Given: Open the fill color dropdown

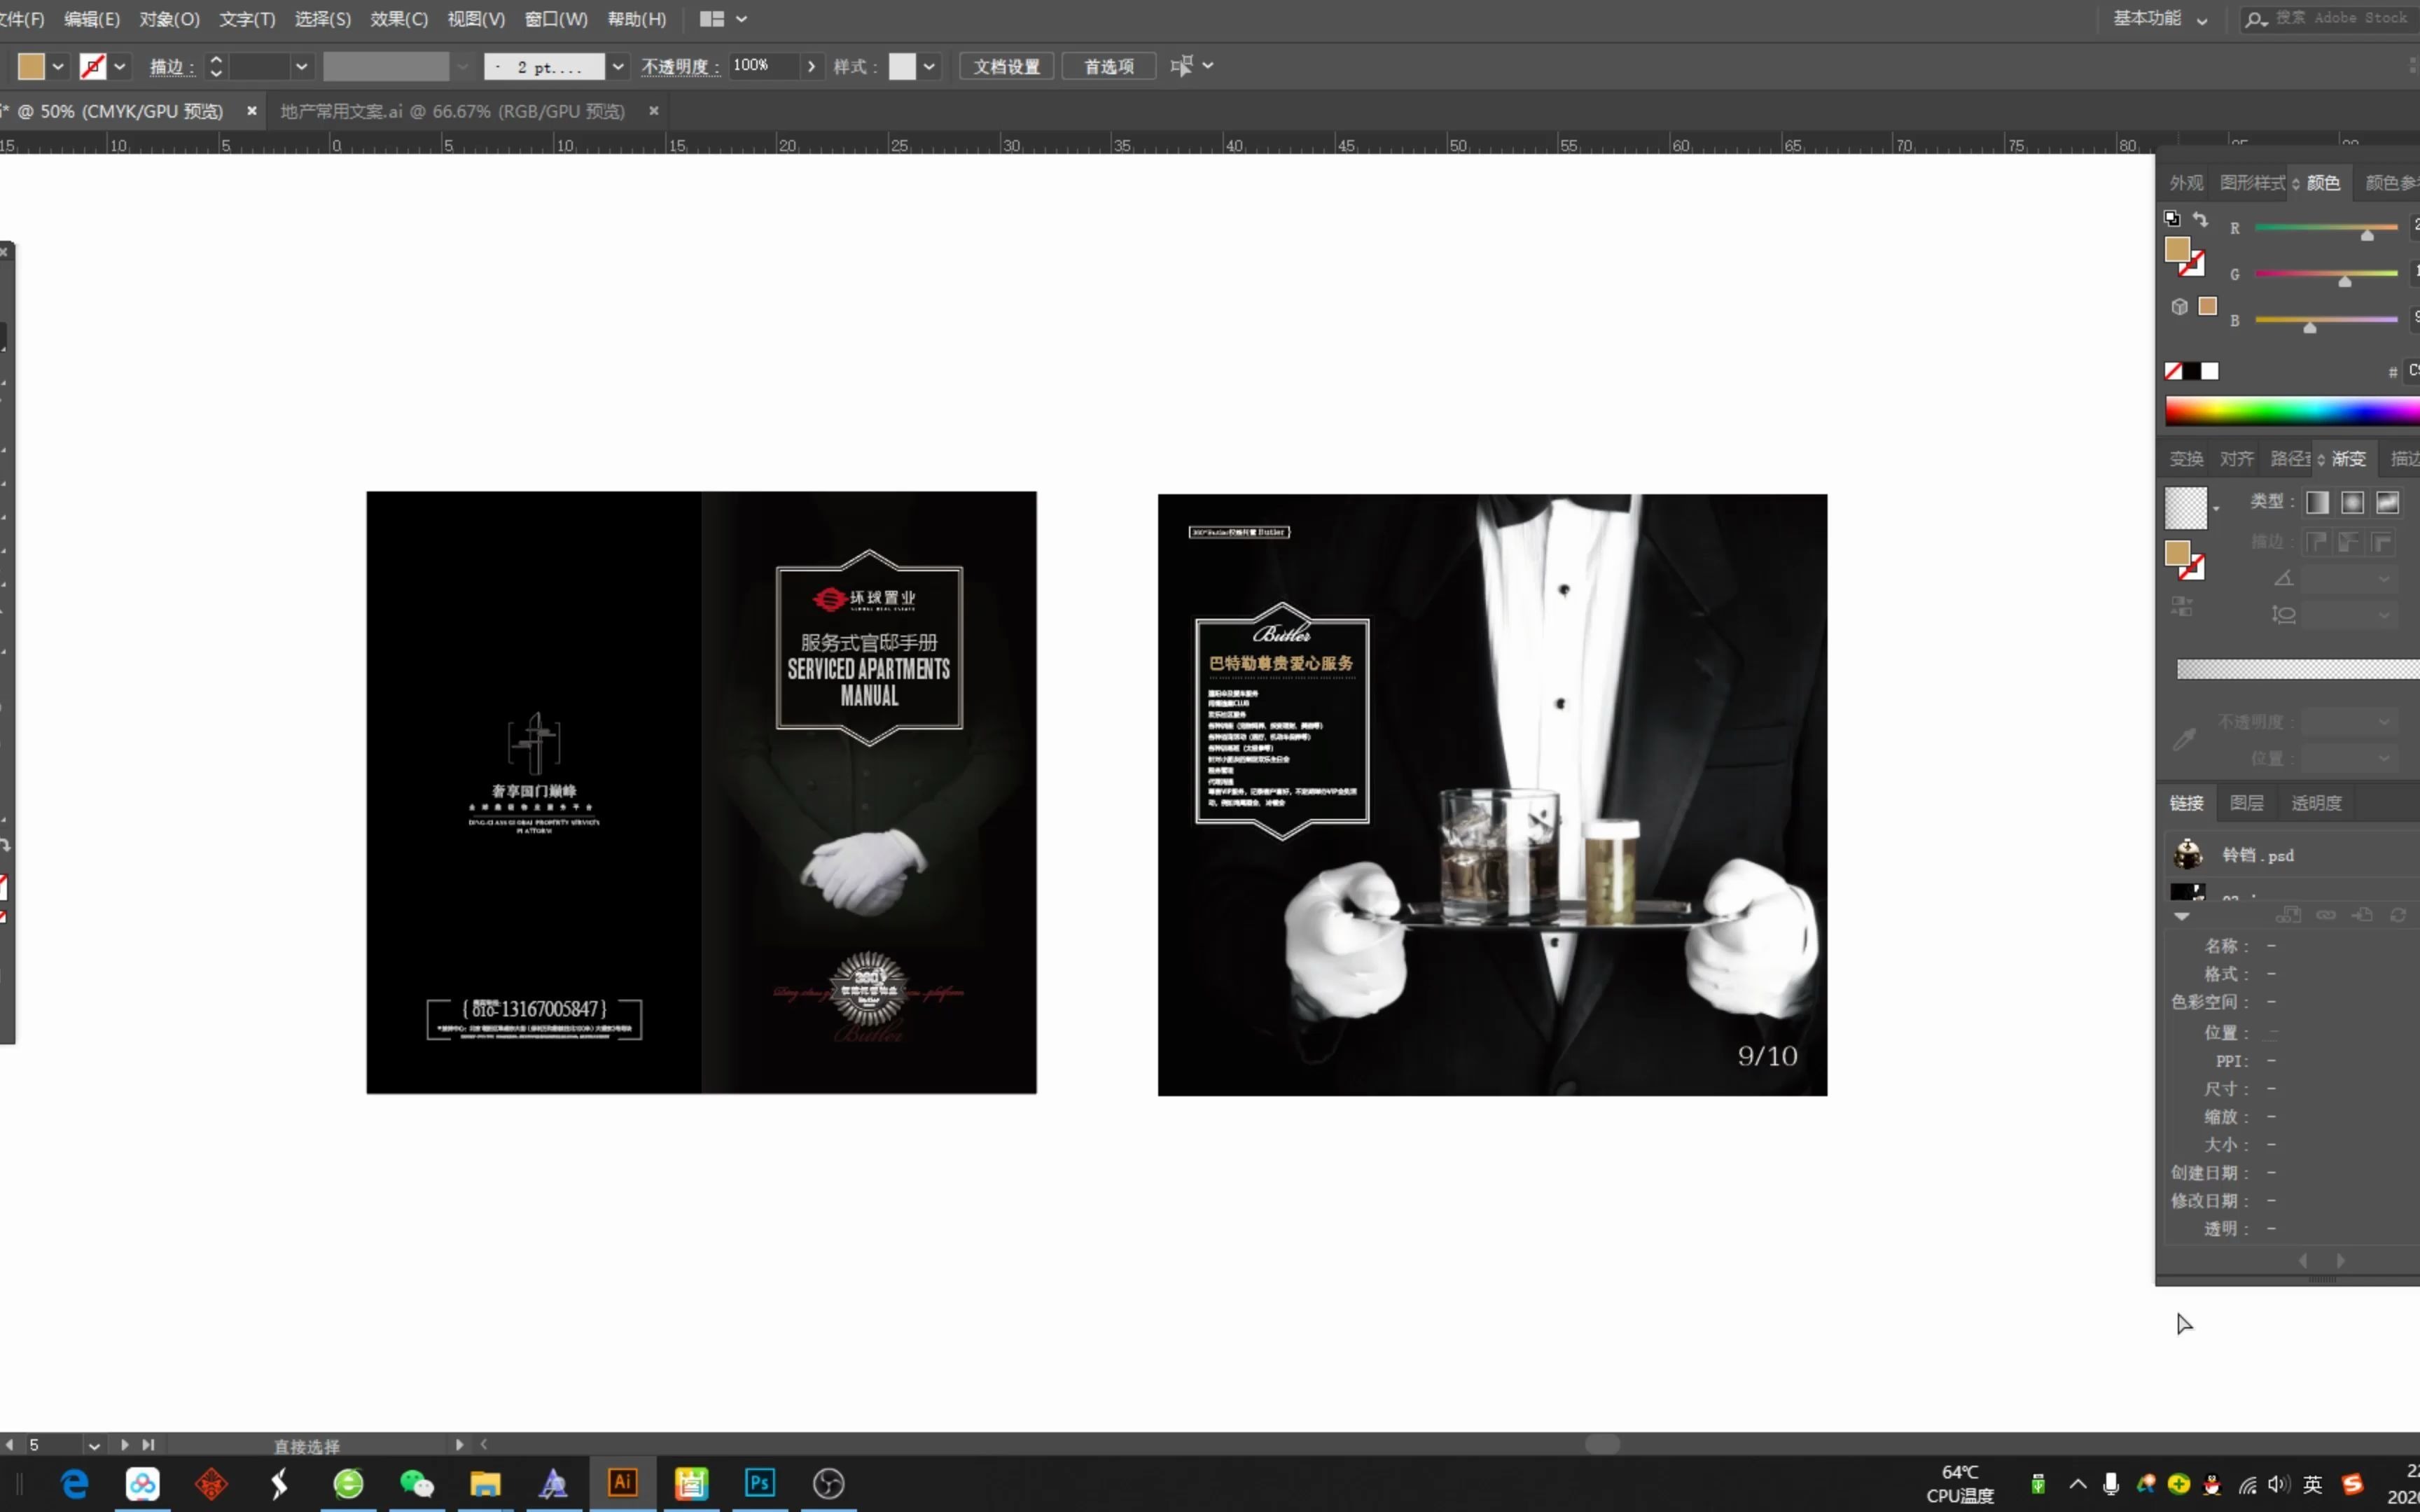Looking at the screenshot, I should point(58,67).
